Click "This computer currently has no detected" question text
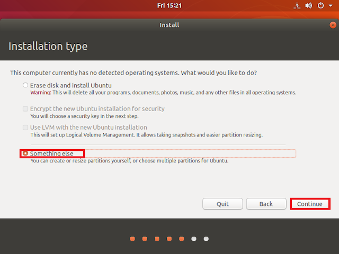This screenshot has width=339, height=254. 133,73
